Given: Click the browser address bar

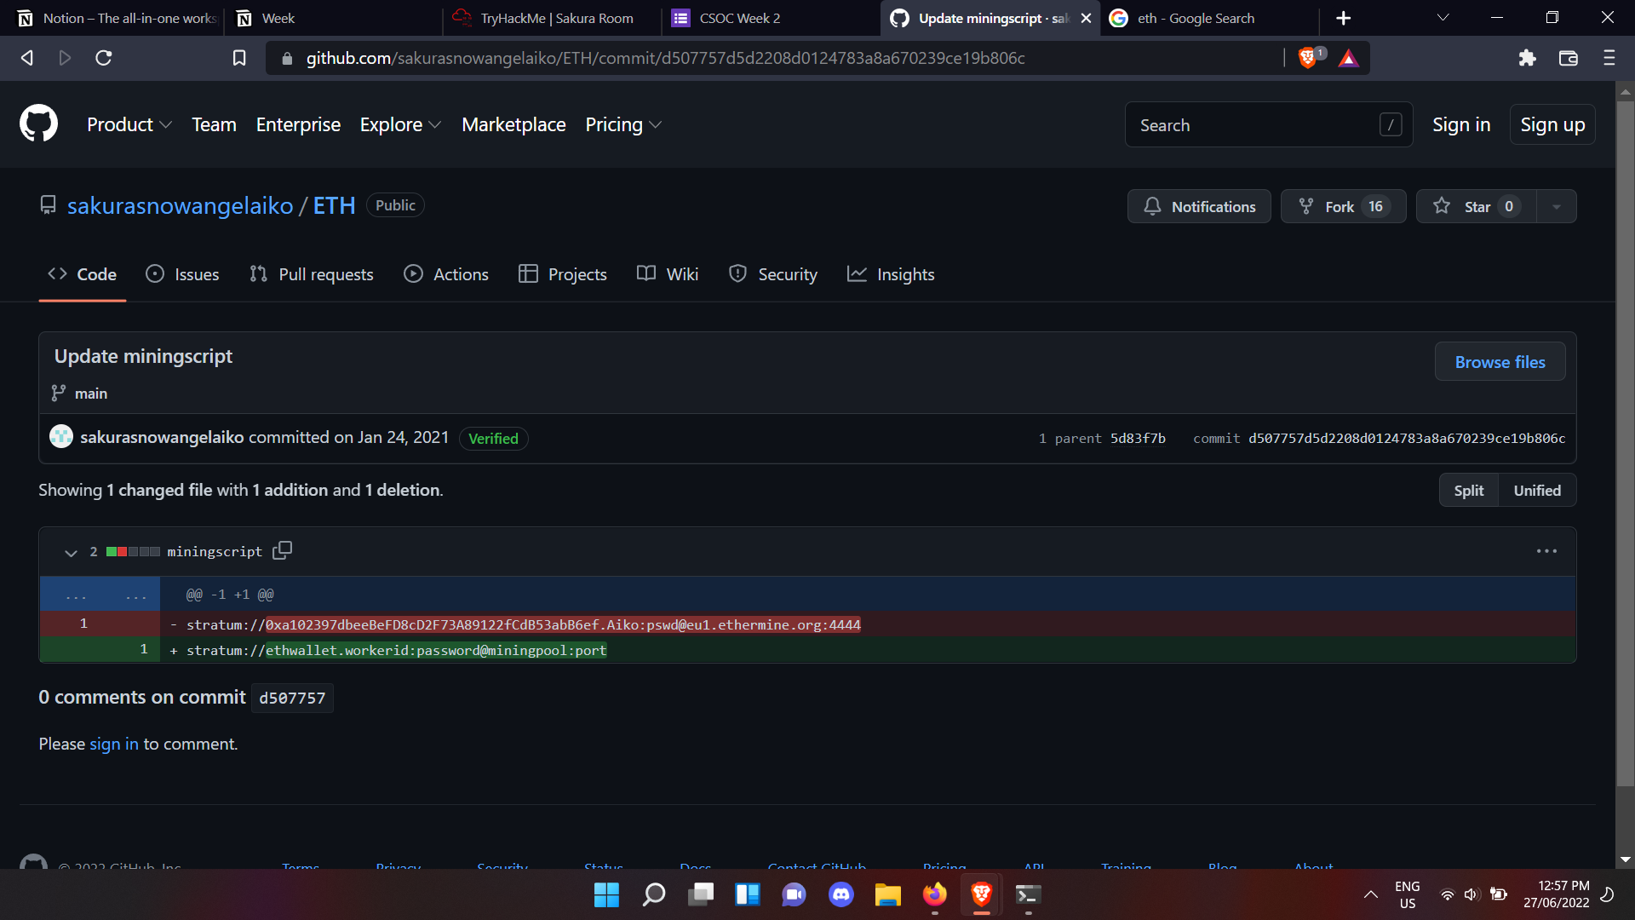Looking at the screenshot, I should point(775,58).
